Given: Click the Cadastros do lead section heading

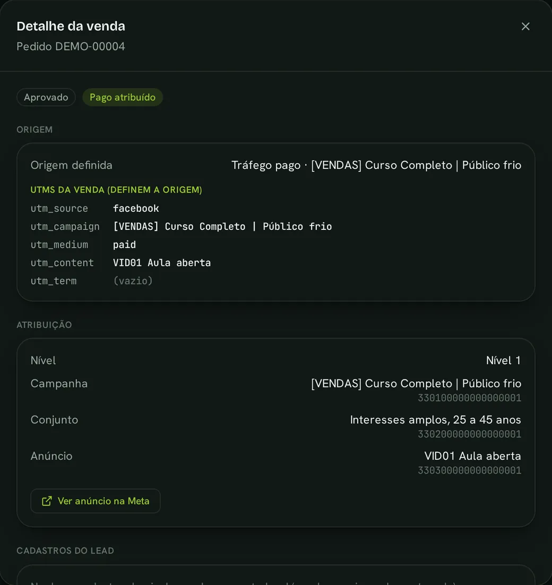Looking at the screenshot, I should [65, 550].
